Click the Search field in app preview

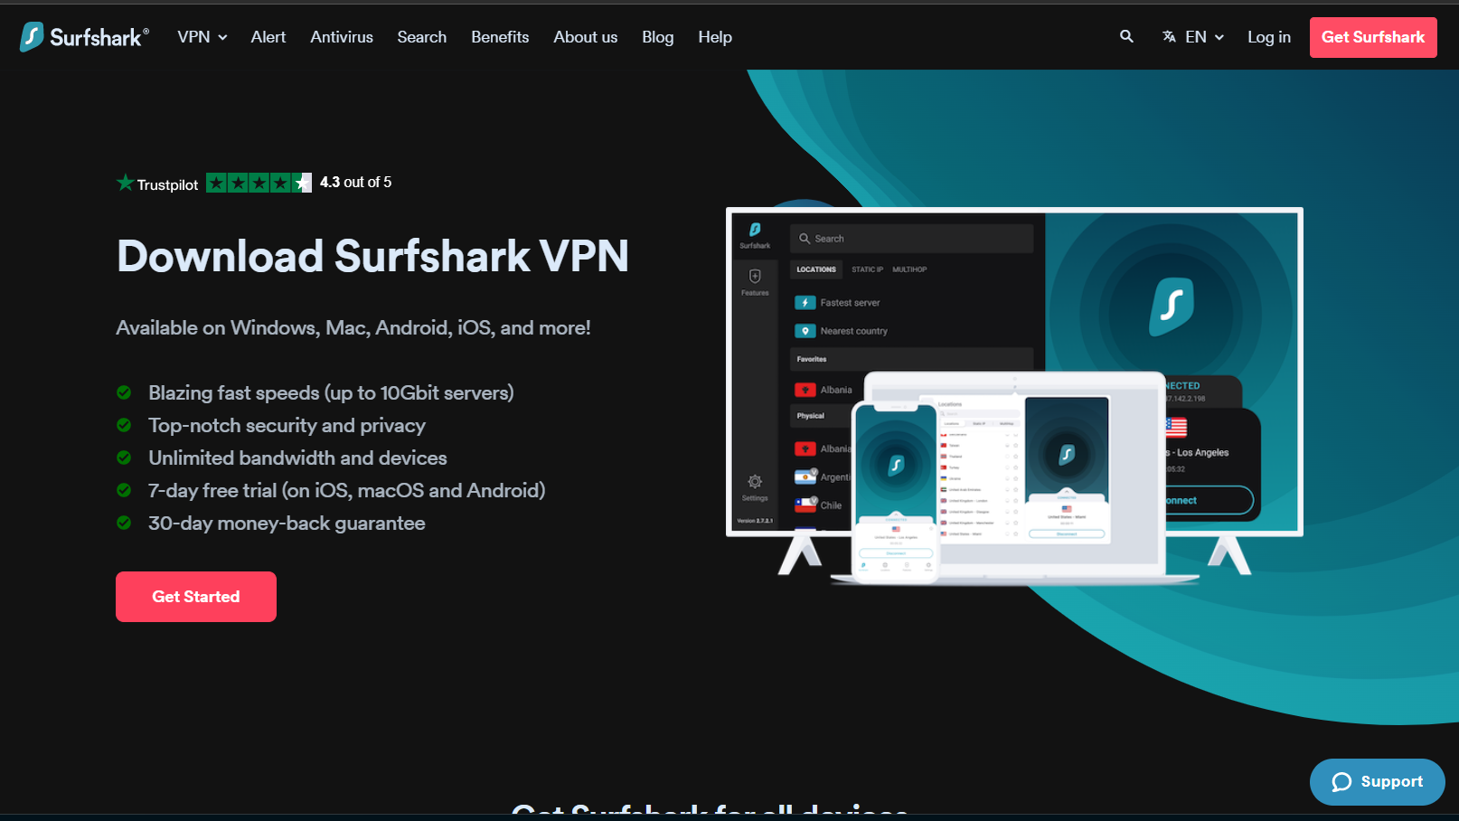pyautogui.click(x=911, y=239)
